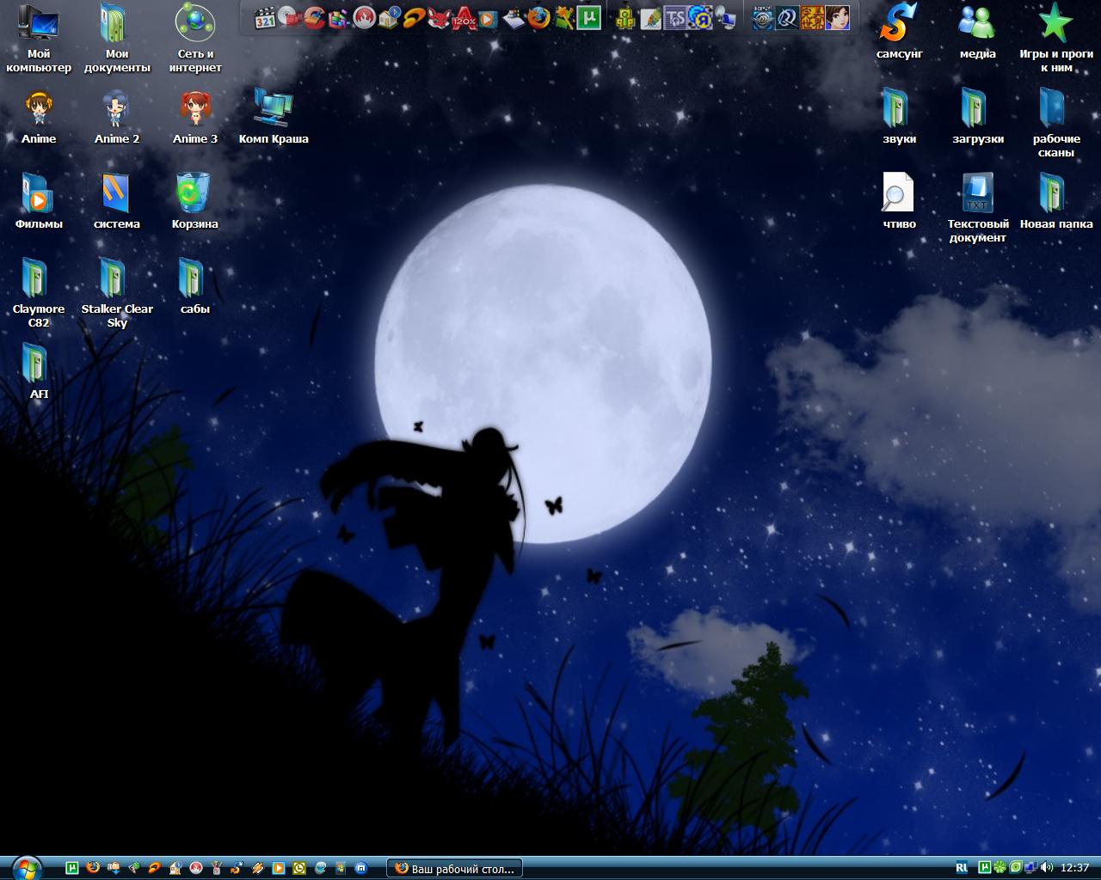
Task: Open the Текстовый документ file
Action: [x=978, y=209]
